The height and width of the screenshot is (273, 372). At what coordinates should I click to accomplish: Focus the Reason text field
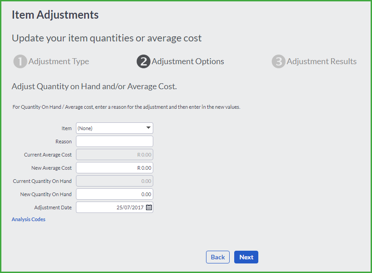click(x=115, y=142)
